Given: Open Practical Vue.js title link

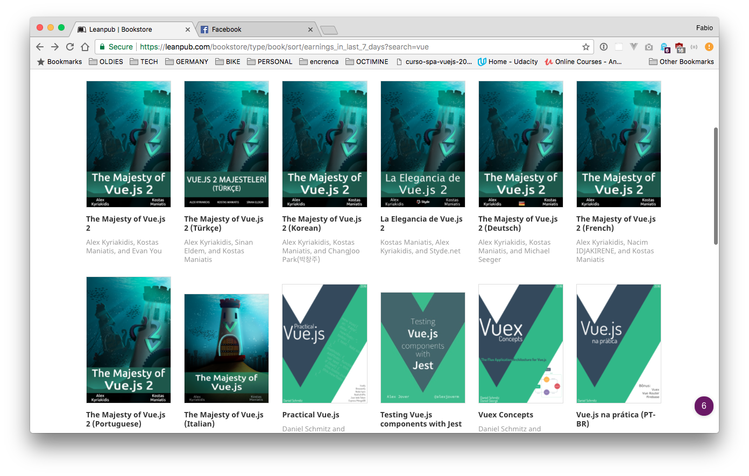Looking at the screenshot, I should tap(310, 415).
